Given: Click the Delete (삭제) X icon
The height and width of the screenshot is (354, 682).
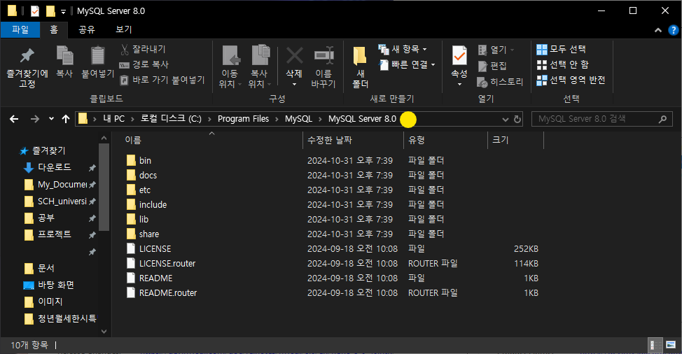Looking at the screenshot, I should 295,55.
